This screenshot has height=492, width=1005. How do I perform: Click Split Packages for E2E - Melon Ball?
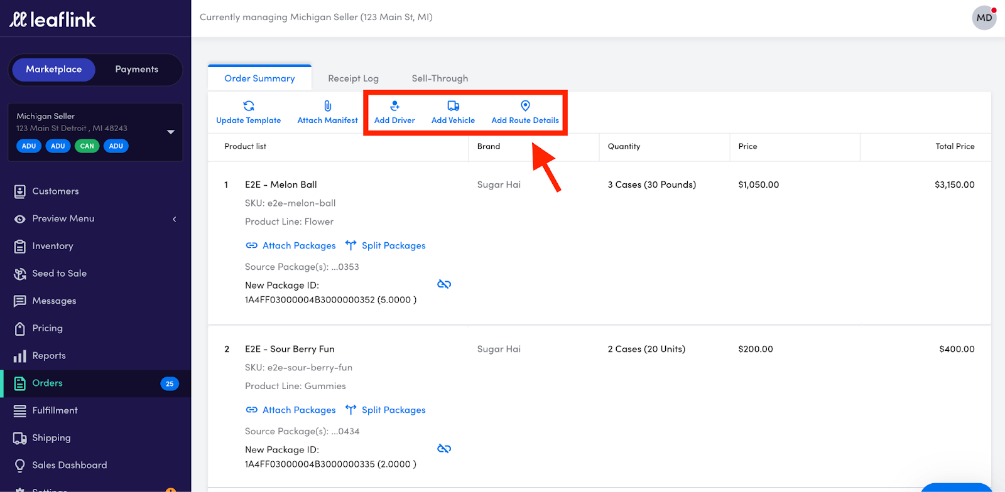click(x=394, y=245)
